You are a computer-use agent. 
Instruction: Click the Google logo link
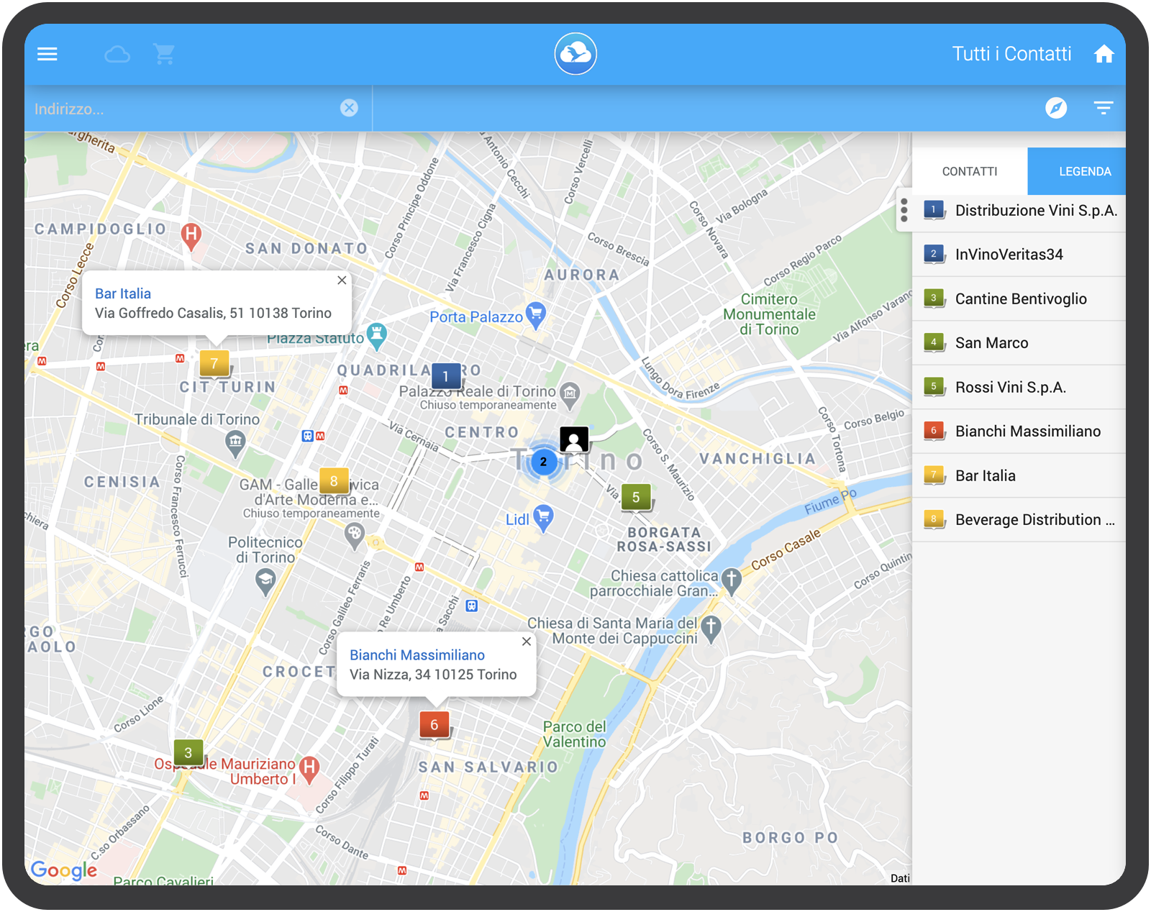pyautogui.click(x=65, y=870)
